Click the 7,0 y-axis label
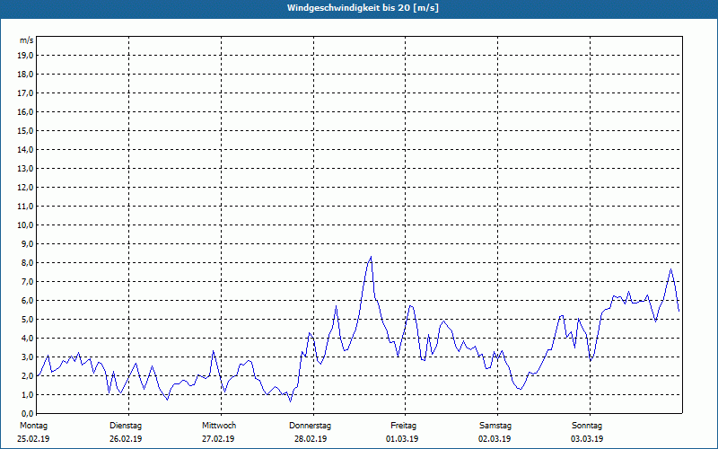Screen dimensions: 718x449 (x=27, y=281)
